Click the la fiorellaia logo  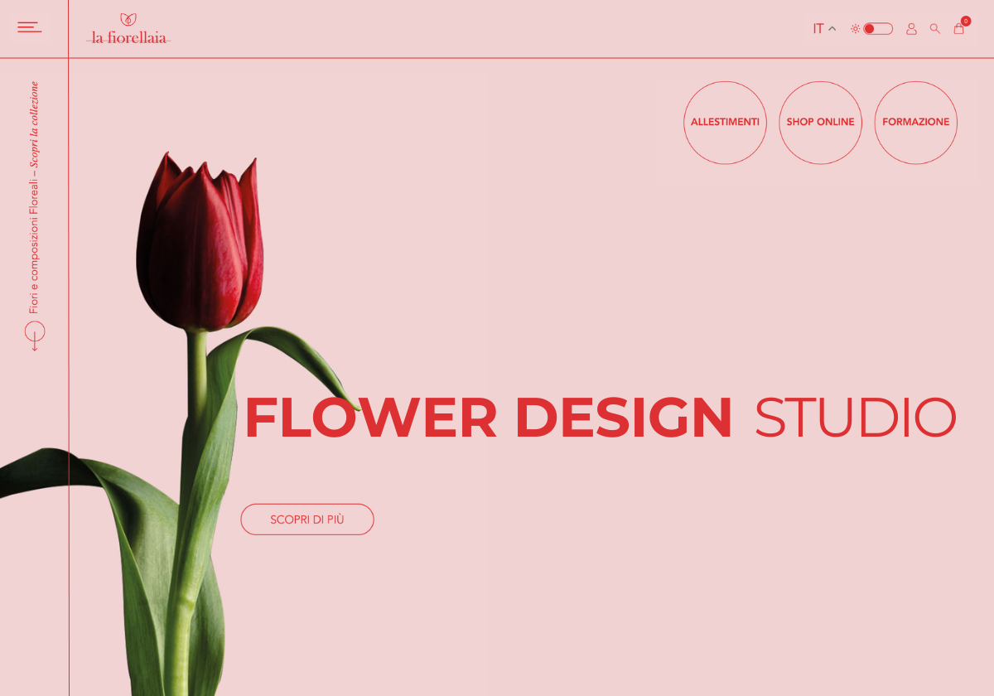128,28
